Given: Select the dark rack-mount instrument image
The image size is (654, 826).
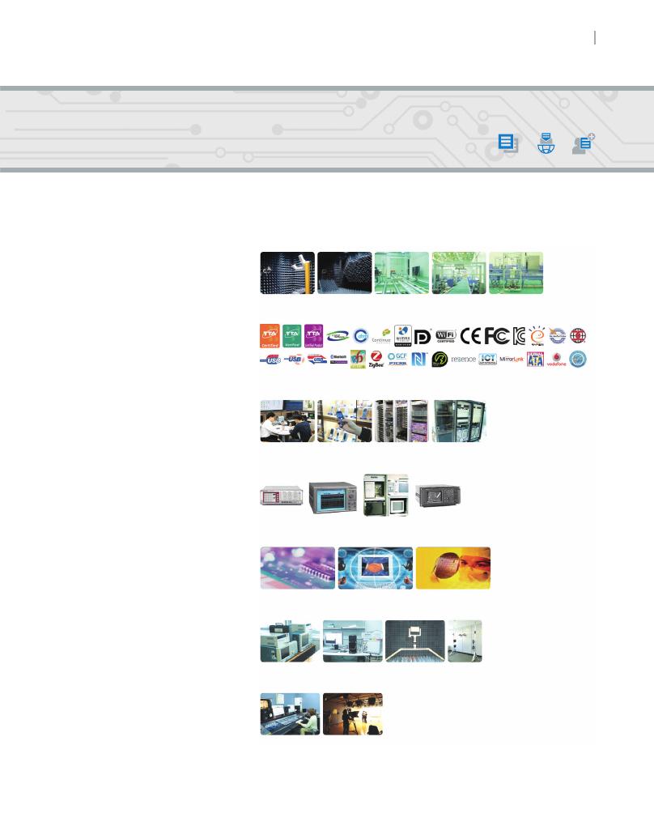Looking at the screenshot, I should [438, 495].
